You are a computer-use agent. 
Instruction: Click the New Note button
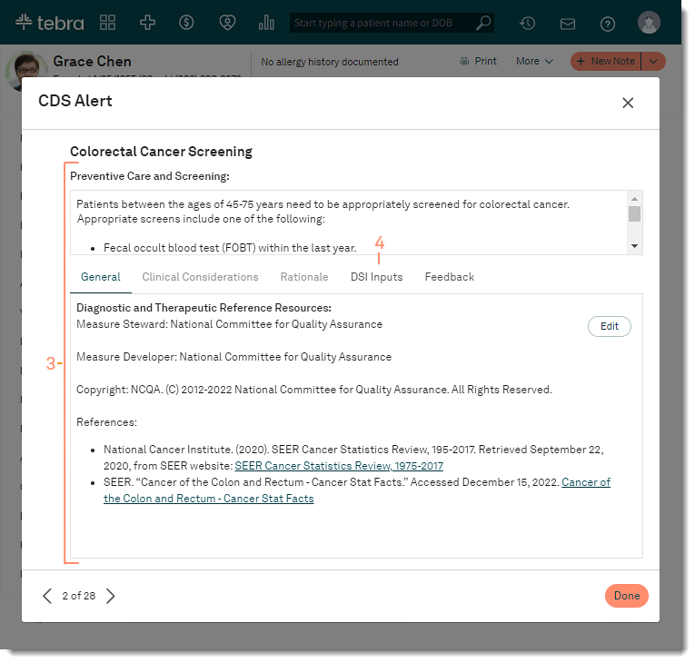click(x=606, y=61)
